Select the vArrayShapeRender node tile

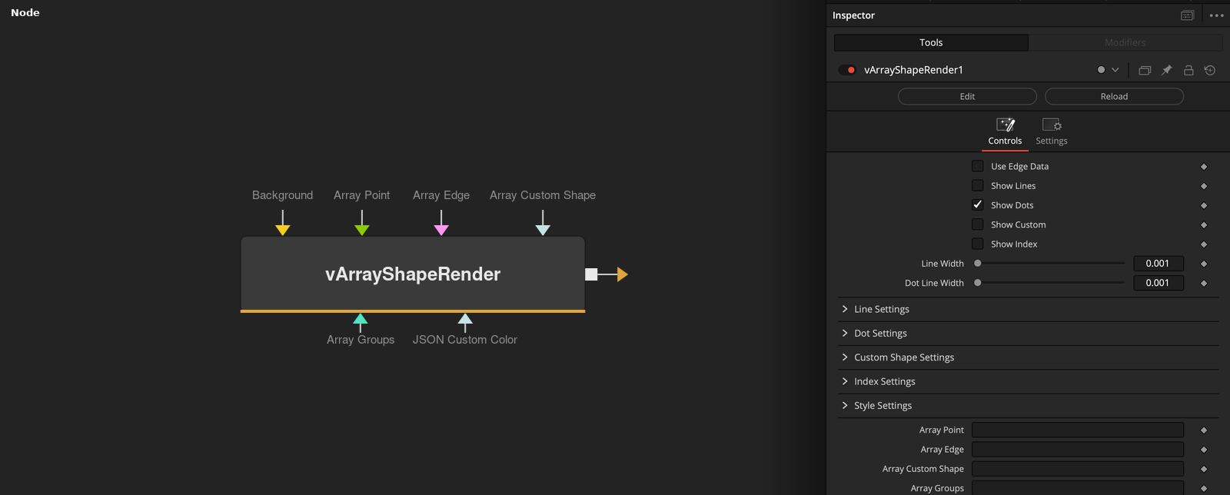click(x=413, y=274)
